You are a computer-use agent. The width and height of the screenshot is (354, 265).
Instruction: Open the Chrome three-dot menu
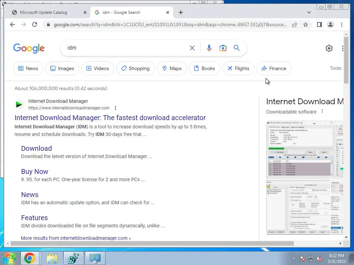click(342, 24)
